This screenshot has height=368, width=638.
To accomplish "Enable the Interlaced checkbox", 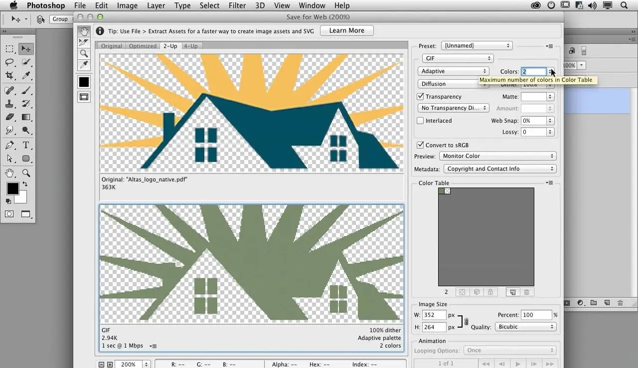I will [420, 121].
